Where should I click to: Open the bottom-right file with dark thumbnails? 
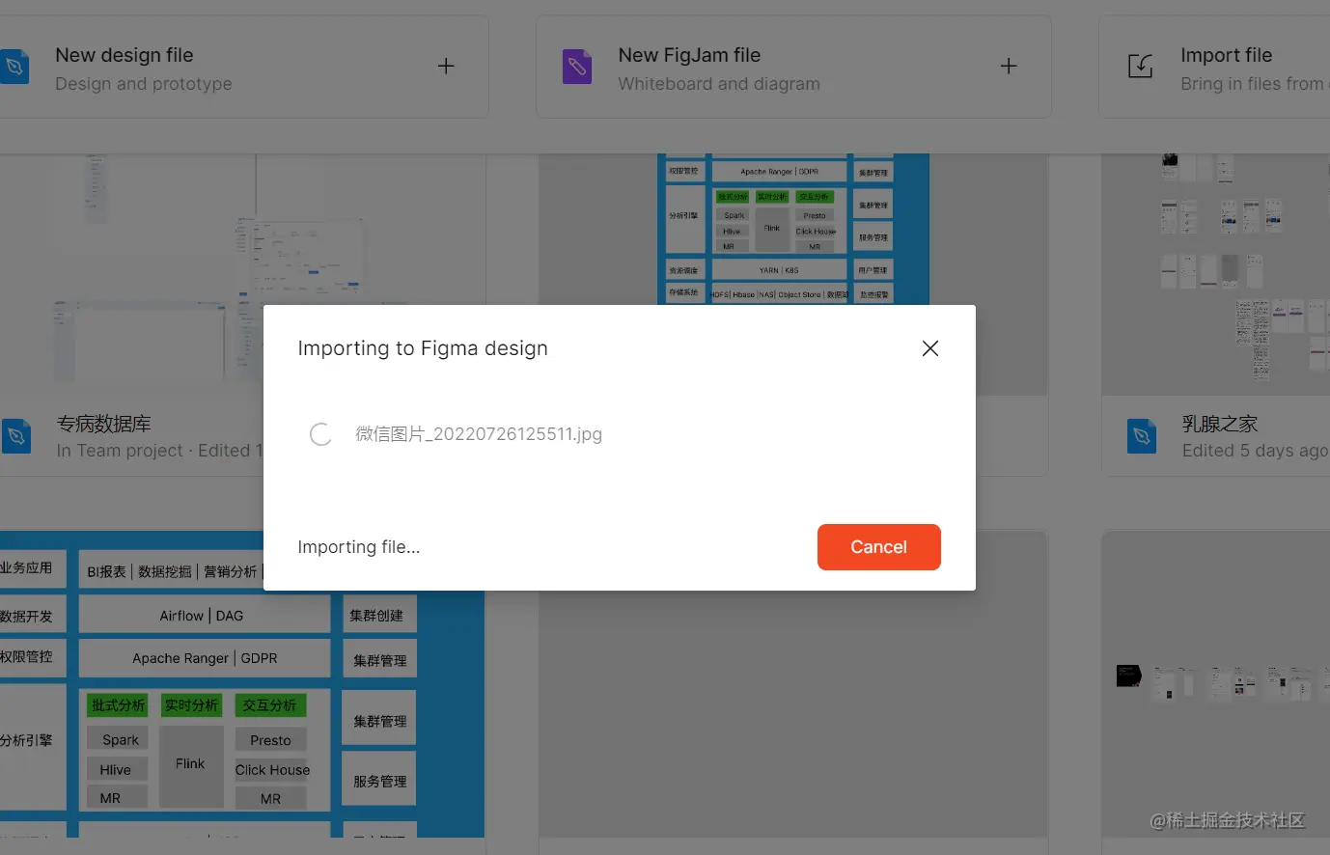pos(1216,683)
